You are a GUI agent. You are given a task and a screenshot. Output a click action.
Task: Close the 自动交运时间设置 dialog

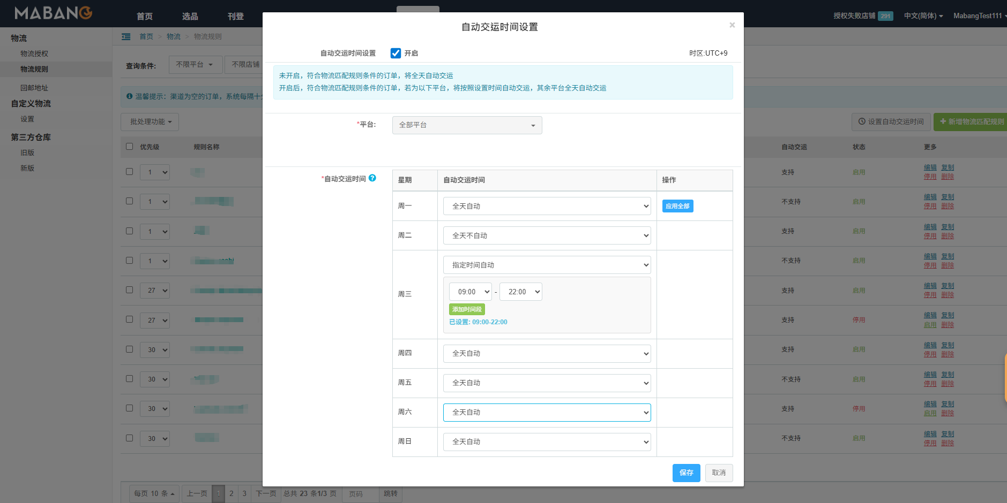click(x=732, y=25)
